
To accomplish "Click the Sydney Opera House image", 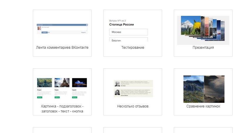I will (x=79, y=83).
